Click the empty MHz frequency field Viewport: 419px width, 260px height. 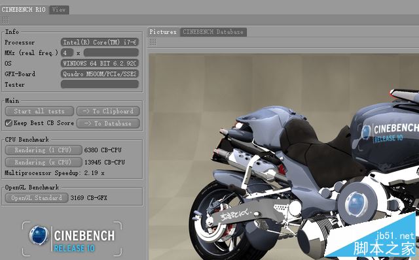[111, 53]
